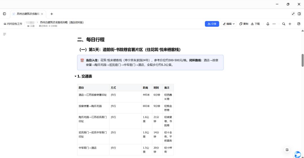The image size is (304, 158).
Task: Click the plus icon beside search
Action: [x=290, y=24]
